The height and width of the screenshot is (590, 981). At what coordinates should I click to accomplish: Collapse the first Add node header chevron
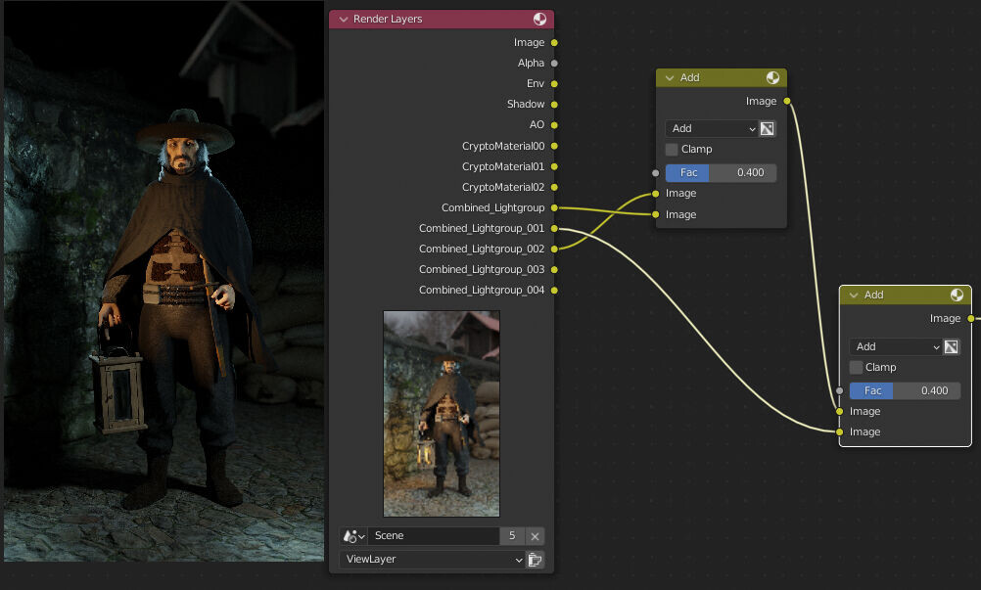(670, 78)
